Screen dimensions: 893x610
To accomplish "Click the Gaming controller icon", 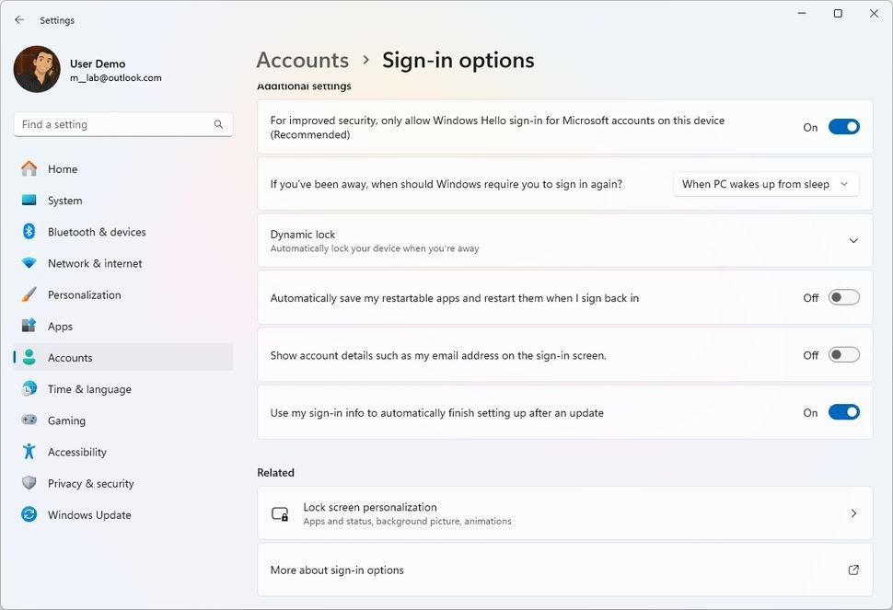I will tap(29, 420).
